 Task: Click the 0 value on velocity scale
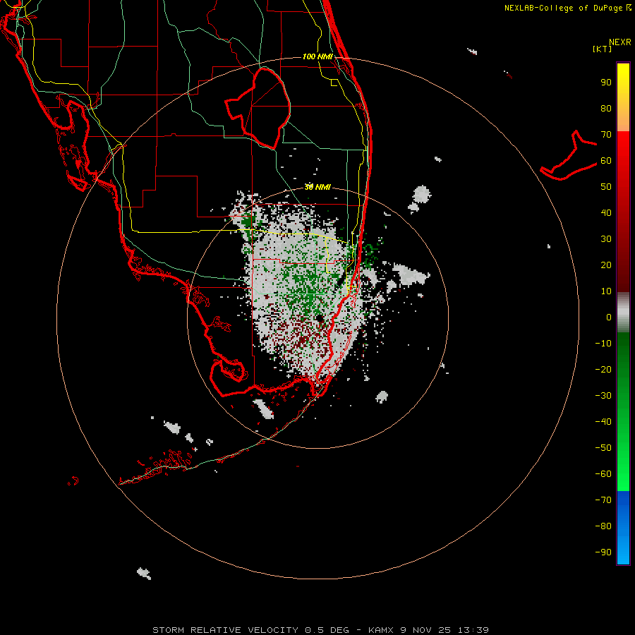(609, 317)
